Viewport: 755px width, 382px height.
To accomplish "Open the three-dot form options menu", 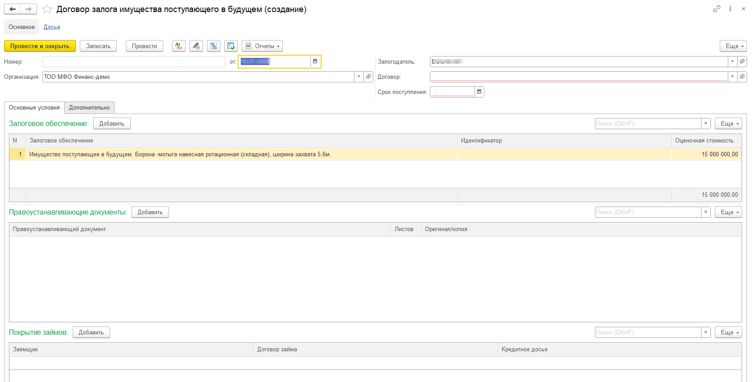I will [x=730, y=8].
